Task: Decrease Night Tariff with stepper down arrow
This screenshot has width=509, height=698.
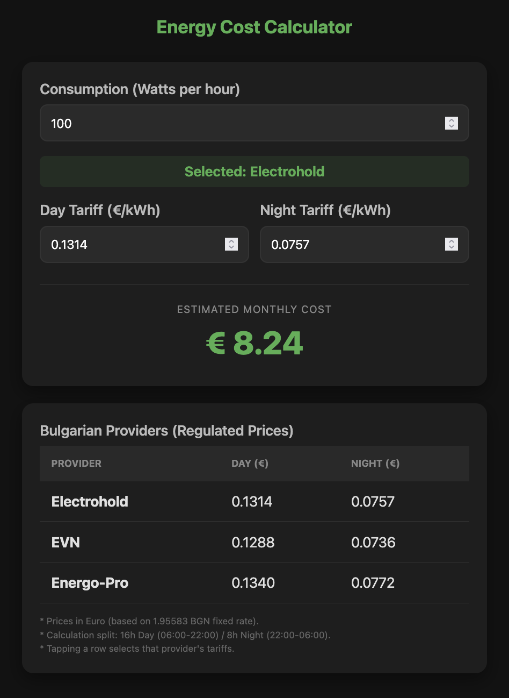Action: [452, 247]
